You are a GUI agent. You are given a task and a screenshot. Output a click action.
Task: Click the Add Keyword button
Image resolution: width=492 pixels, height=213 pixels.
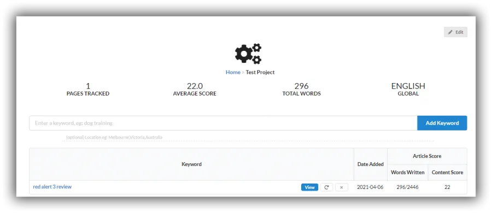[442, 123]
